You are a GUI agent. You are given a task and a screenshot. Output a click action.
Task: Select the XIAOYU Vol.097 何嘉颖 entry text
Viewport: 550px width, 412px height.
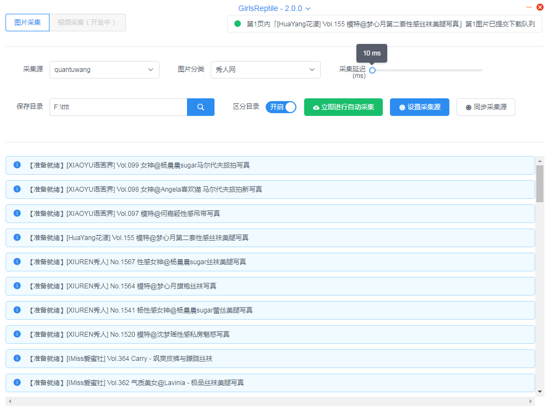[124, 214]
